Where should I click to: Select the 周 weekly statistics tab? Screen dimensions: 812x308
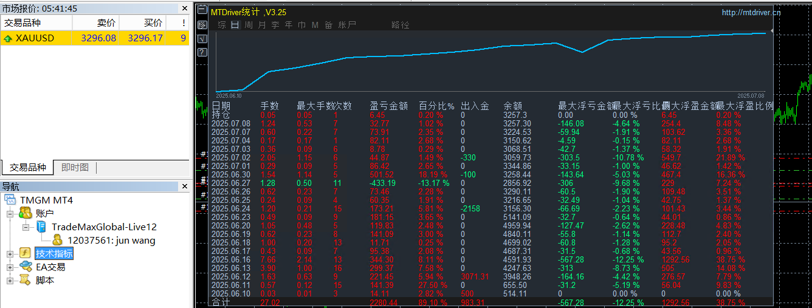(x=249, y=25)
